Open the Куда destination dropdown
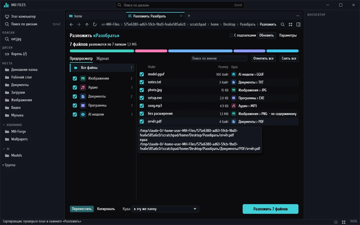The width and height of the screenshot is (360, 225). coord(165,209)
